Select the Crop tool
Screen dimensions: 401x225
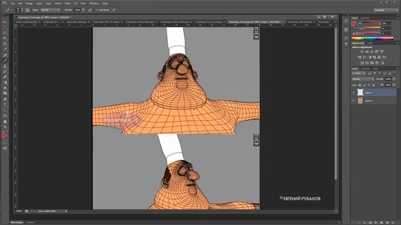[5, 44]
